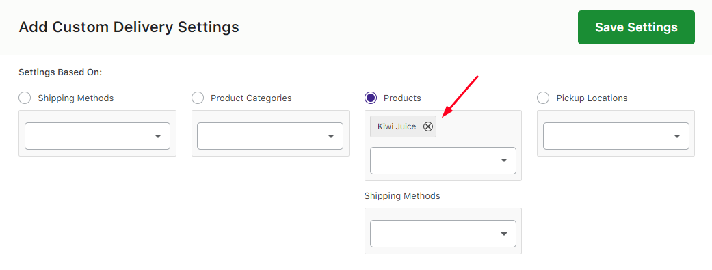Open Shipping Methods select box beneath Products panel

[443, 234]
